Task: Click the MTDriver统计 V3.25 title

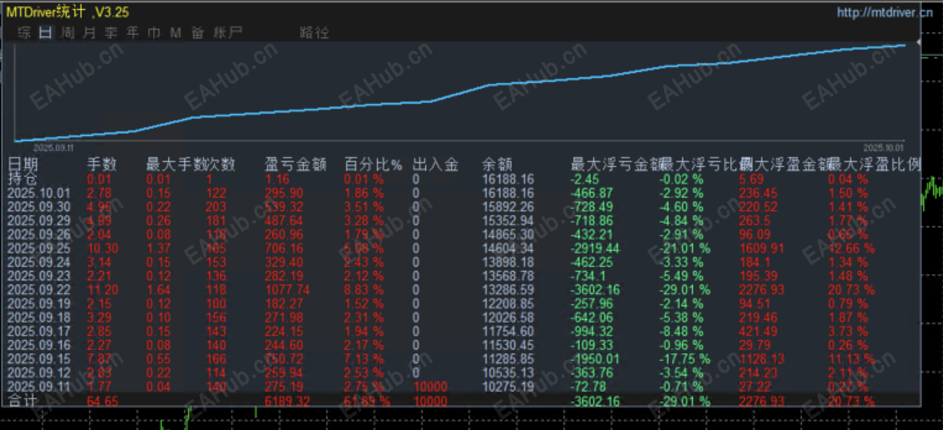Action: tap(68, 12)
